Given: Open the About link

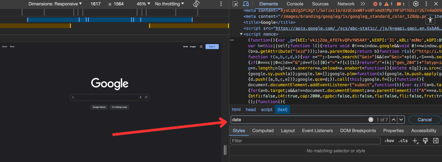Looking at the screenshot, I should pyautogui.click(x=5, y=47).
